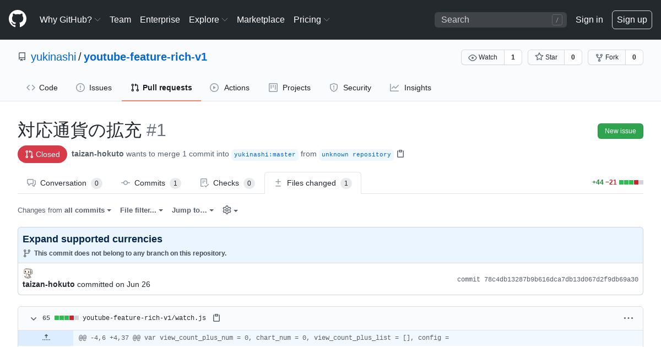Open the Team page
The height and width of the screenshot is (347, 661).
120,19
